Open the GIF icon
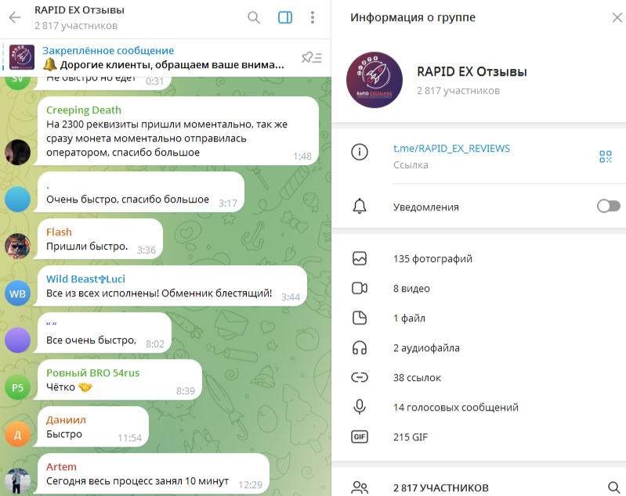 pos(360,437)
